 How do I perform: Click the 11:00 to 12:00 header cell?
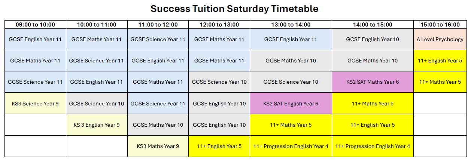click(158, 25)
